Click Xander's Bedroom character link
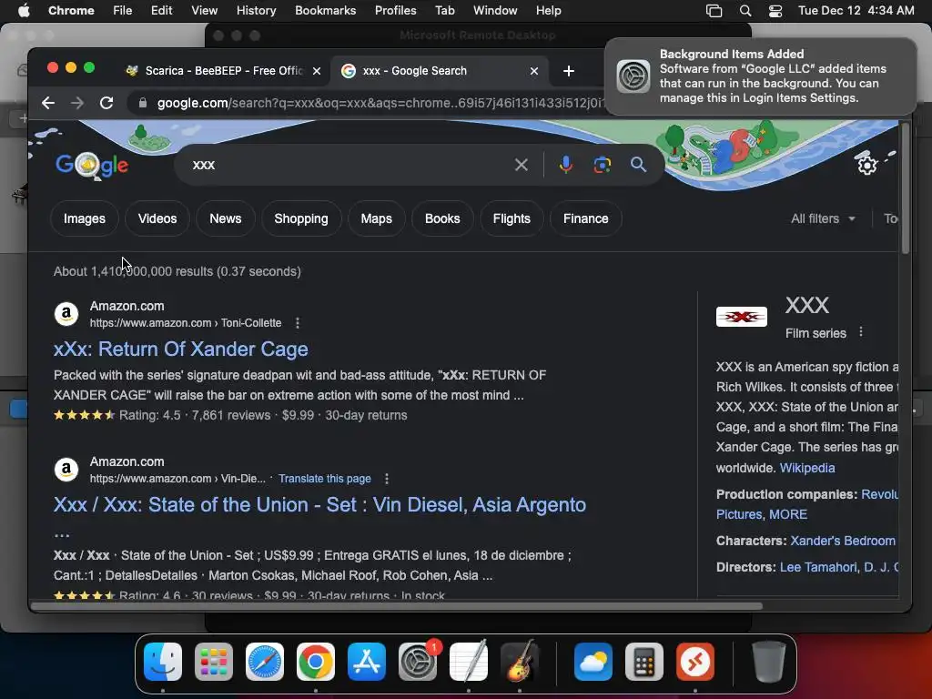 click(x=843, y=541)
